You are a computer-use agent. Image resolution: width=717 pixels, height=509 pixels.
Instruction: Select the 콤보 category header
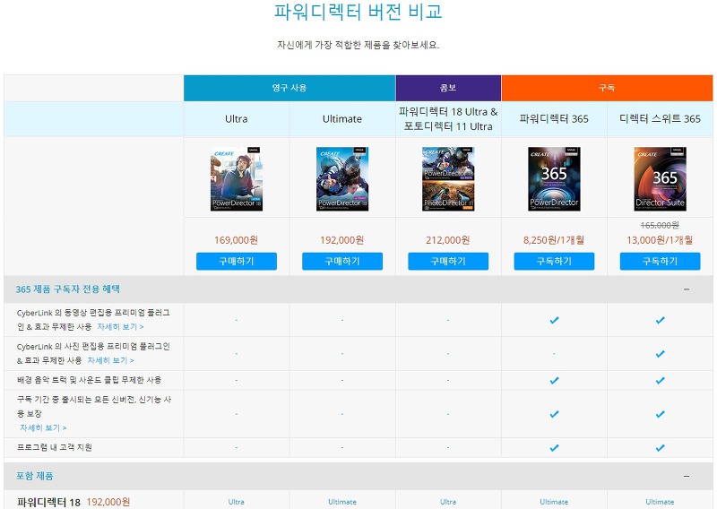click(448, 88)
